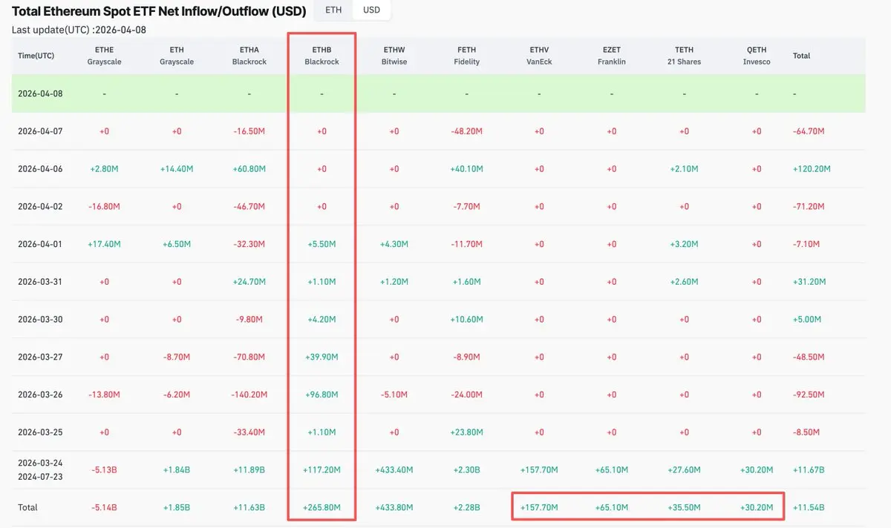Click the -24.00M FETH cell
Screen dimensions: 891x528
(x=466, y=395)
